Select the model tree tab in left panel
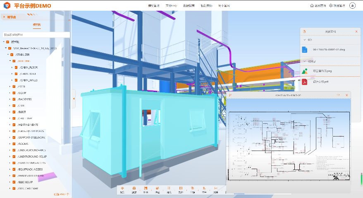 coord(36,25)
